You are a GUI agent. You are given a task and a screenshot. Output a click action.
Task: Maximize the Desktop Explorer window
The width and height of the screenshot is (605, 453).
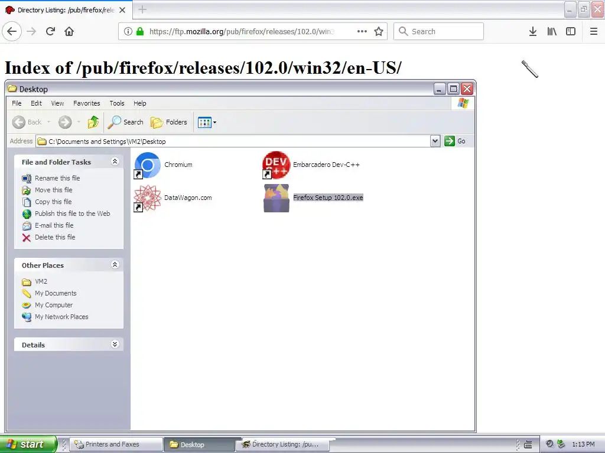(x=453, y=89)
